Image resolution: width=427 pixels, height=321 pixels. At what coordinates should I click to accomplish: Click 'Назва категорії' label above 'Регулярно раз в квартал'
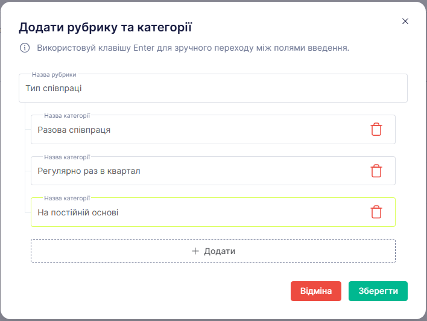pos(67,157)
